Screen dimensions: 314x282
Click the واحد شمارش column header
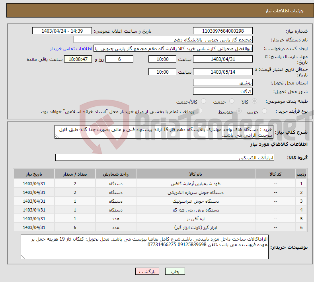tap(116, 174)
